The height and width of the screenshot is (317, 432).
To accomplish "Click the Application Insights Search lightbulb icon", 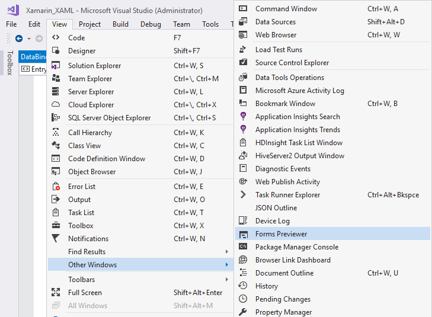I will [x=243, y=117].
